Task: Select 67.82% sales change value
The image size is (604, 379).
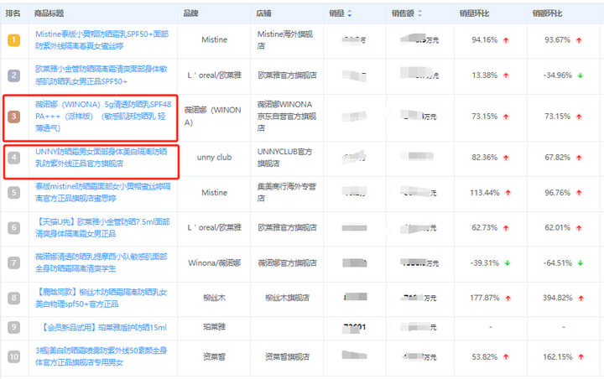Action: point(557,158)
